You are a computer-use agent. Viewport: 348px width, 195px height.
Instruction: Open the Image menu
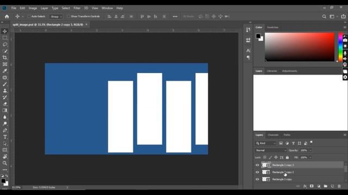(33, 8)
